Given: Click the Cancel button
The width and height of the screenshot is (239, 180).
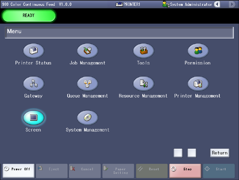Looking at the screenshot, I should coord(85,171).
